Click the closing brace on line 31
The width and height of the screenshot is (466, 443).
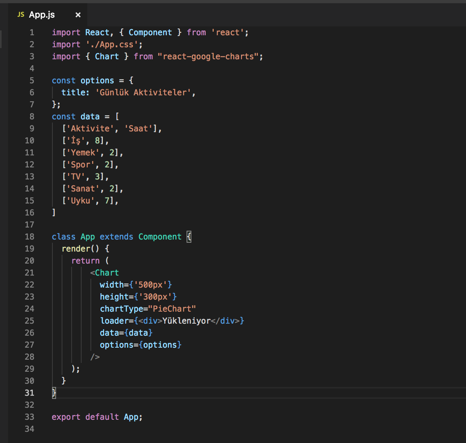tap(54, 393)
